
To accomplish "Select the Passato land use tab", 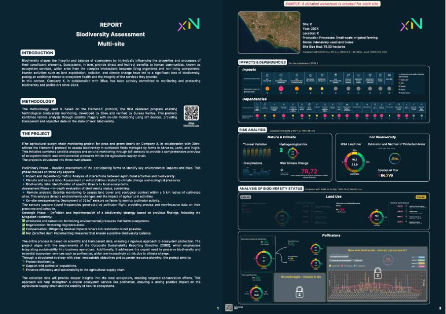I will tap(247, 197).
